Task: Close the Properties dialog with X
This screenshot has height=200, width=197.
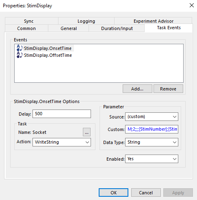Action: tap(192, 5)
